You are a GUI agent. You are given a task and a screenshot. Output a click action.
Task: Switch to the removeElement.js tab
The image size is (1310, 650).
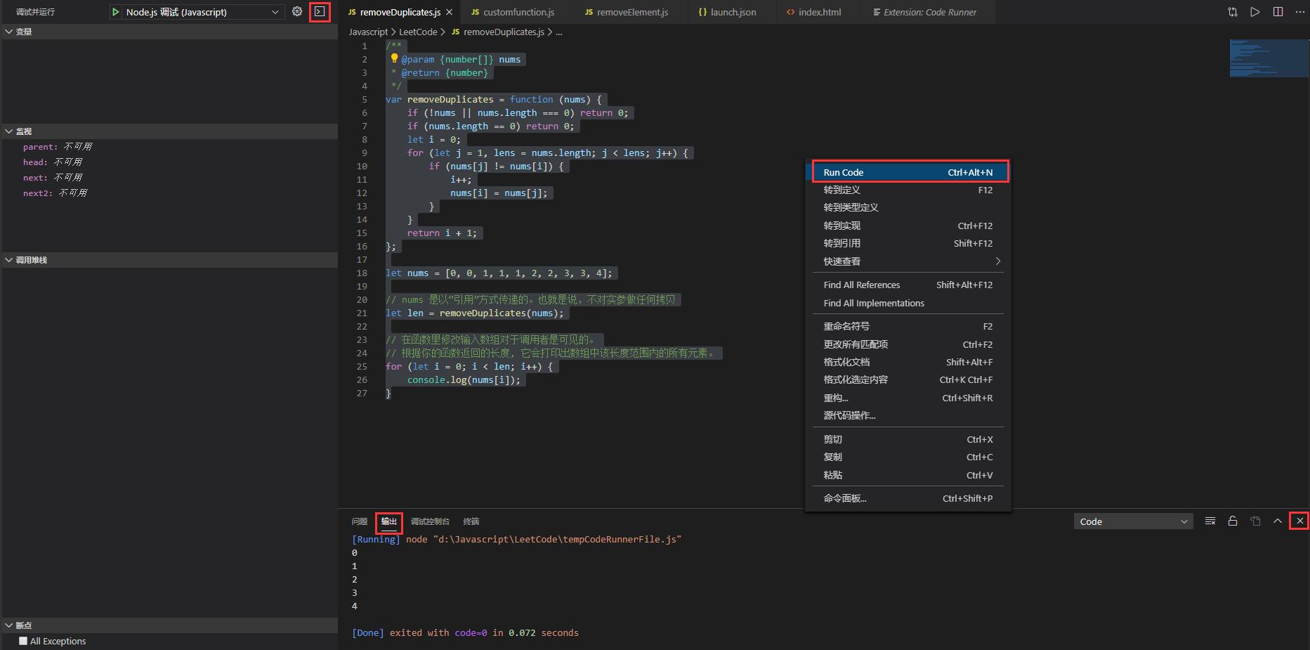631,12
